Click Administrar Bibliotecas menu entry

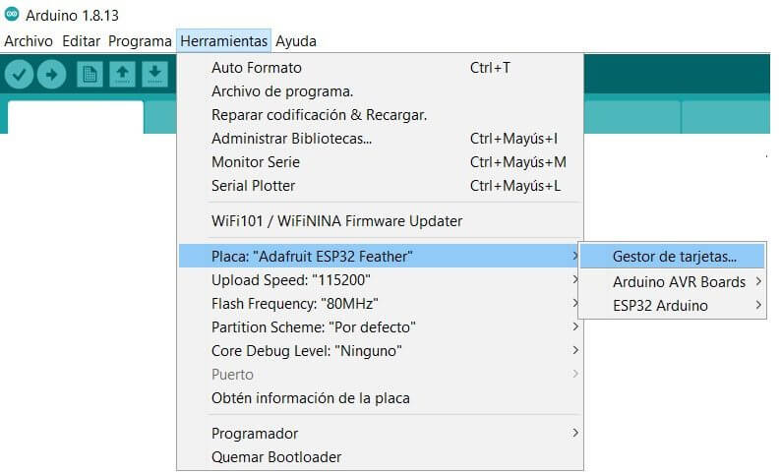coord(291,139)
